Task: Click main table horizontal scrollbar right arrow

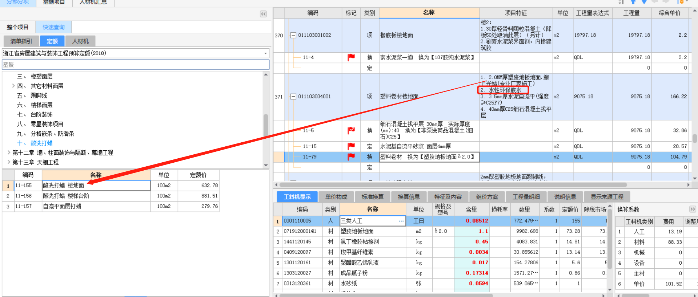Action: point(688,185)
